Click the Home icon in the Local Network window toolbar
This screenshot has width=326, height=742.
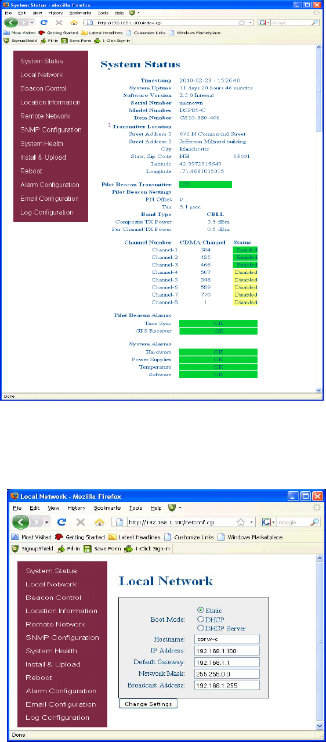point(99,522)
